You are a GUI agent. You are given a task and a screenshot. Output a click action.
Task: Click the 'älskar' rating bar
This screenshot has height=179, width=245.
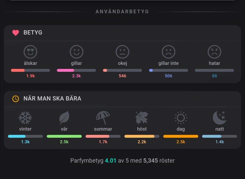tap(30, 70)
